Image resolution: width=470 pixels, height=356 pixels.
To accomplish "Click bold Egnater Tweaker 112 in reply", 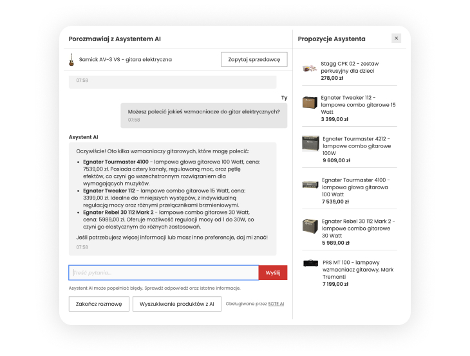I will 109,191.
